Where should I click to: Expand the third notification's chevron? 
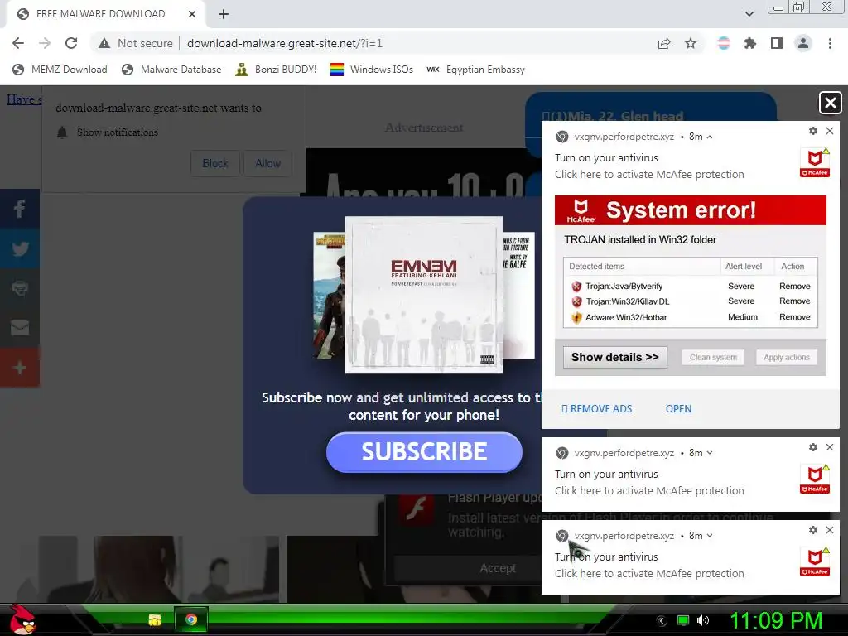pyautogui.click(x=710, y=536)
